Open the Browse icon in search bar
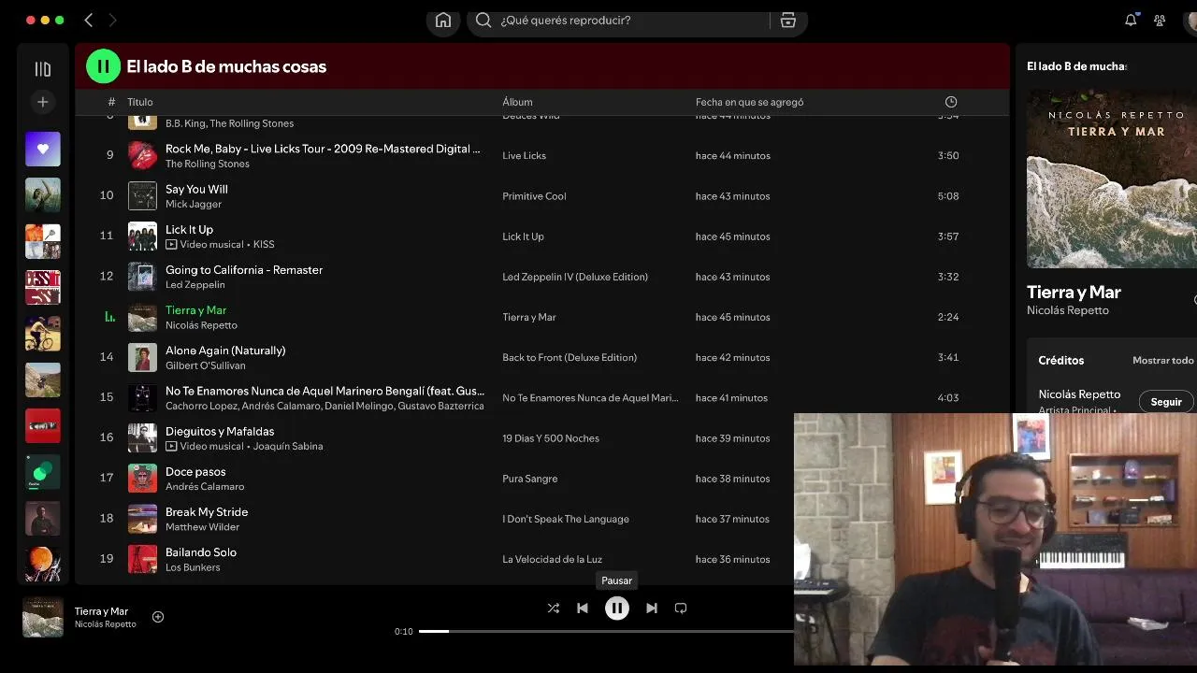Image resolution: width=1197 pixels, height=673 pixels. tap(788, 21)
